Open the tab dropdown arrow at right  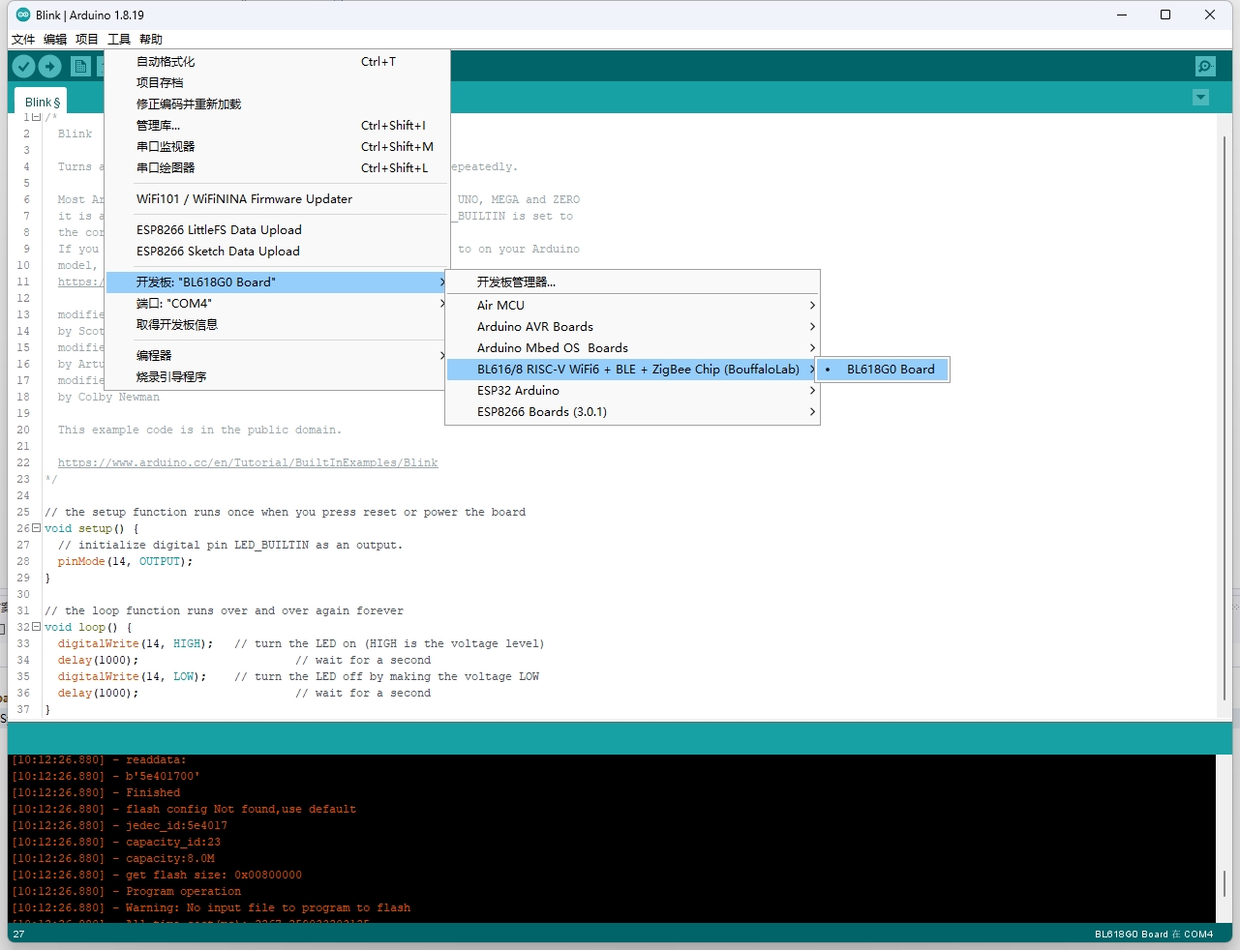point(1201,98)
